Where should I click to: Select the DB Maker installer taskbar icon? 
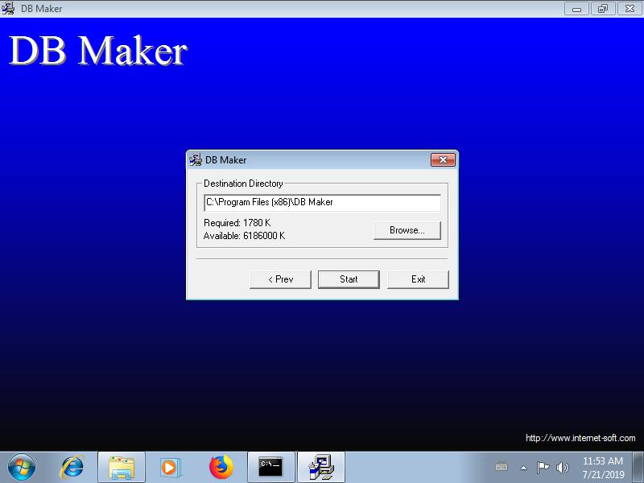coord(321,467)
